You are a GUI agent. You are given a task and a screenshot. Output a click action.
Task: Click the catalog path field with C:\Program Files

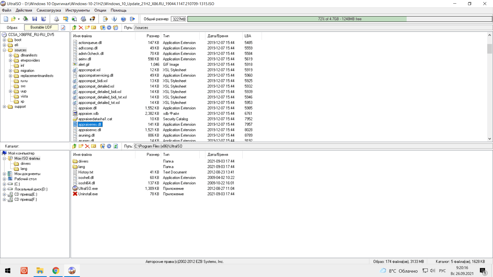(x=313, y=146)
